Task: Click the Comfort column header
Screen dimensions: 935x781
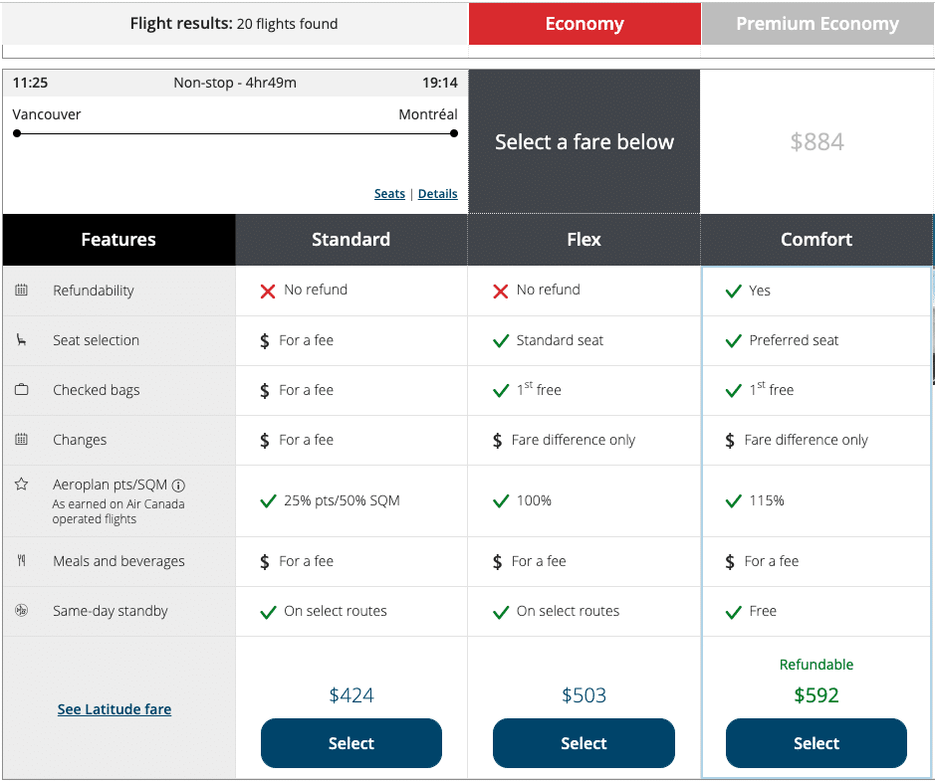Action: [x=817, y=240]
